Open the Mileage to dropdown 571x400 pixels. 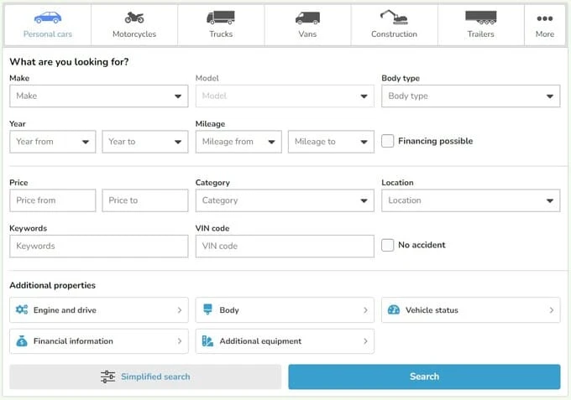tap(331, 142)
